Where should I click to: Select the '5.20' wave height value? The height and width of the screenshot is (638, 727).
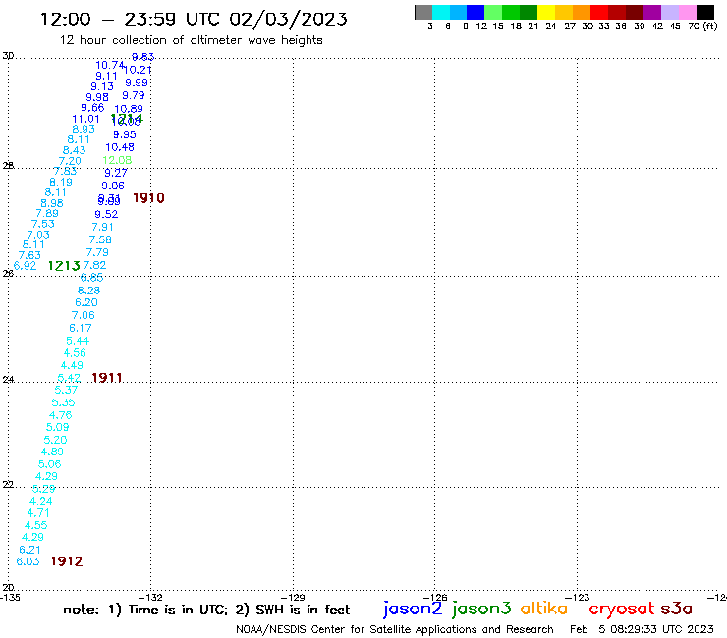pyautogui.click(x=55, y=440)
